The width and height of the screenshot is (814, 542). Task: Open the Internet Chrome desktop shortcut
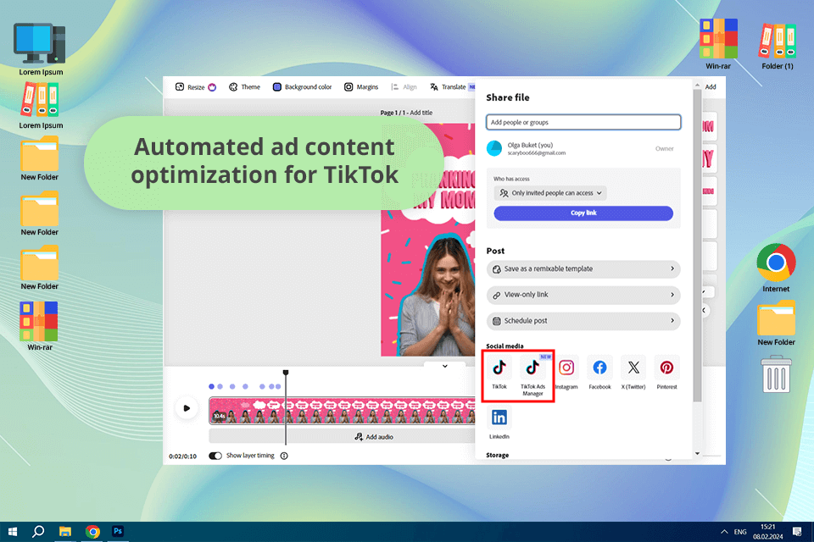pyautogui.click(x=776, y=268)
